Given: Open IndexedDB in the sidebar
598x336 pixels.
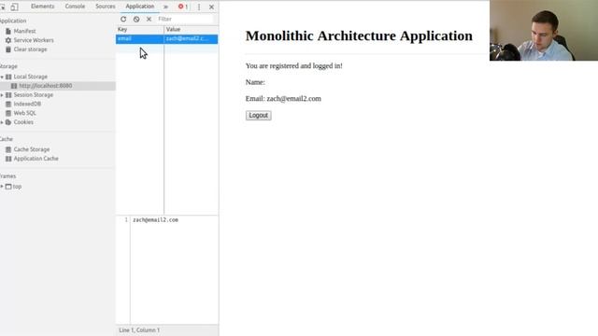Looking at the screenshot, I should click(x=27, y=104).
